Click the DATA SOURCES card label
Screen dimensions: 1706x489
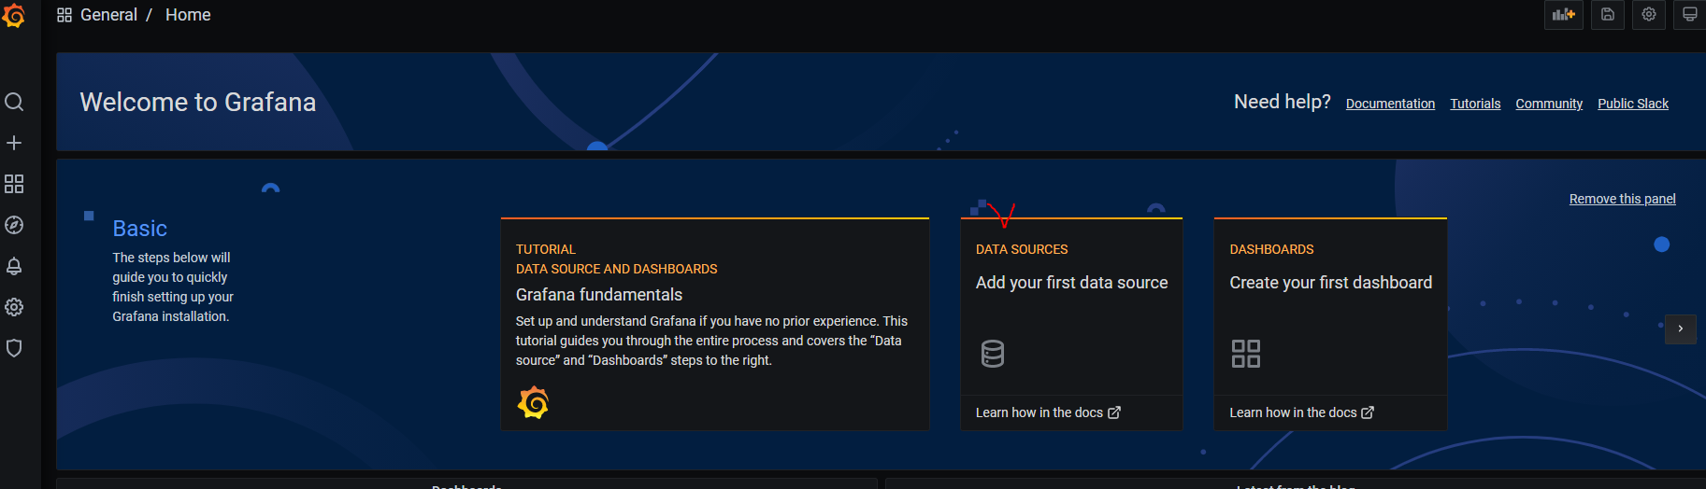pyautogui.click(x=1022, y=249)
